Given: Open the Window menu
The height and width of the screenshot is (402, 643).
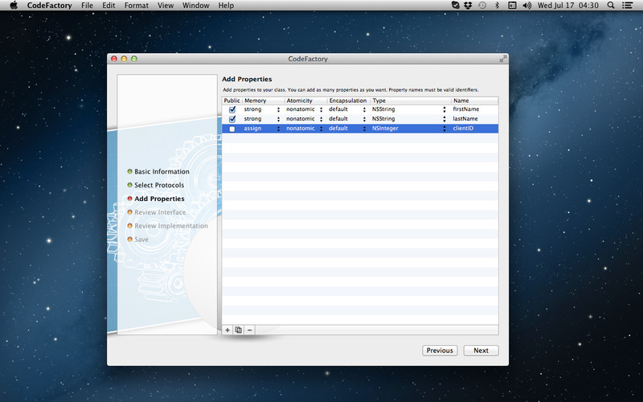Looking at the screenshot, I should (x=195, y=6).
